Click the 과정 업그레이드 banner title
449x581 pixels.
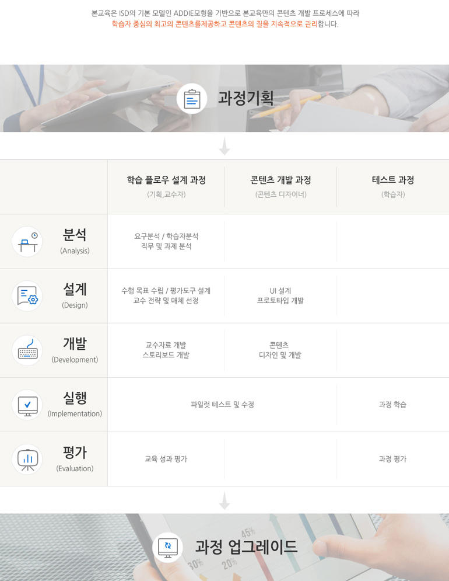246,547
